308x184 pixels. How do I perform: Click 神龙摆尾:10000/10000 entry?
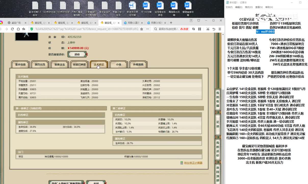56,157
